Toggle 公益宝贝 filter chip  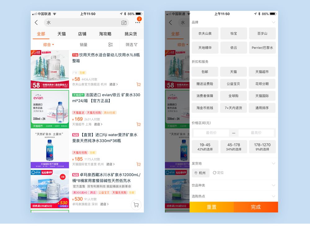click(x=233, y=84)
